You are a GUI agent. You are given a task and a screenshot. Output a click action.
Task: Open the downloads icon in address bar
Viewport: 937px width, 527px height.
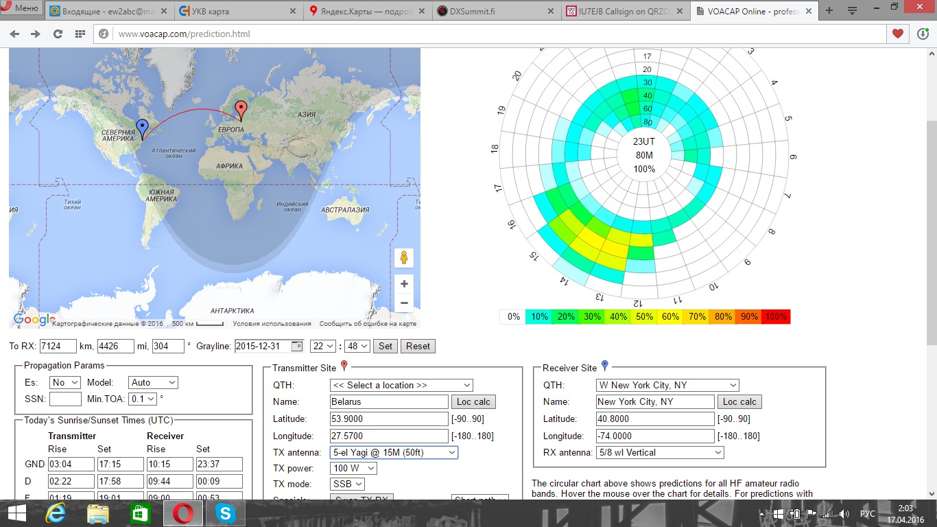click(923, 34)
